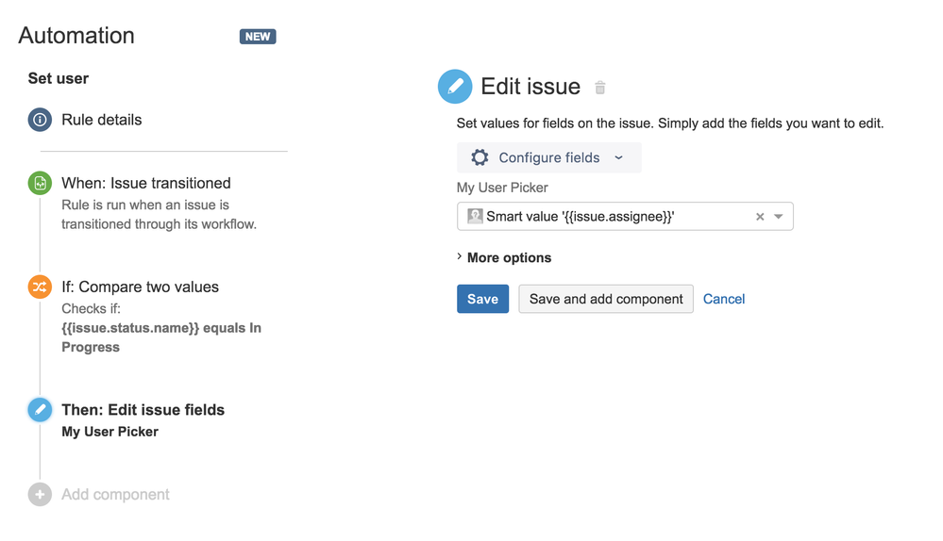
Task: Click the grey plus Add component icon
Action: 40,494
